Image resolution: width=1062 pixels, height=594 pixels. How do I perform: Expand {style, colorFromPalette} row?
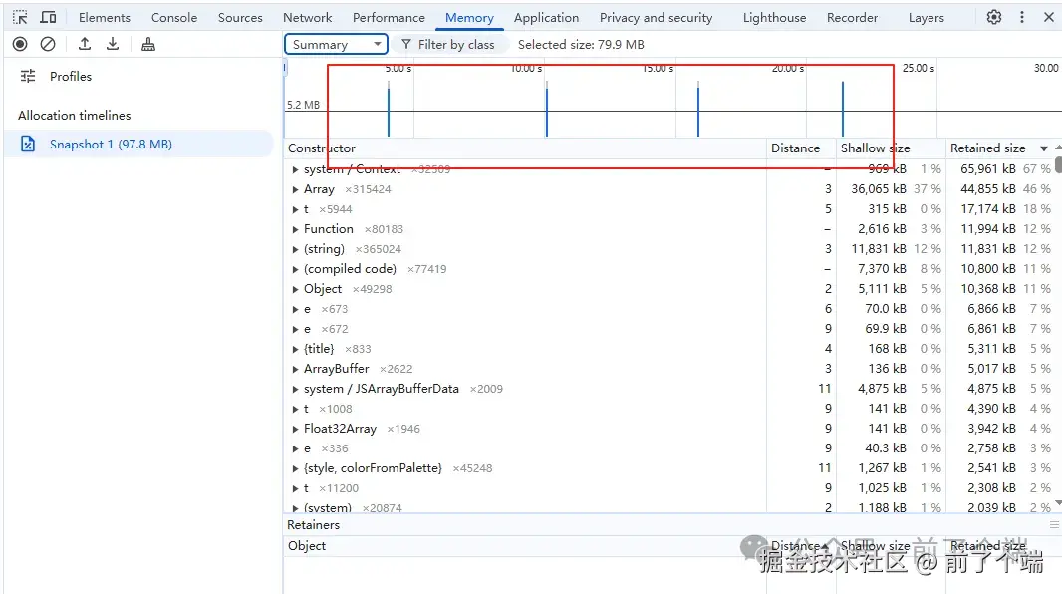295,468
